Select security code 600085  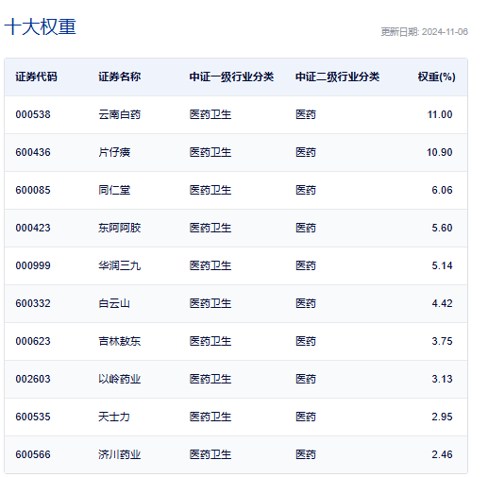33,190
